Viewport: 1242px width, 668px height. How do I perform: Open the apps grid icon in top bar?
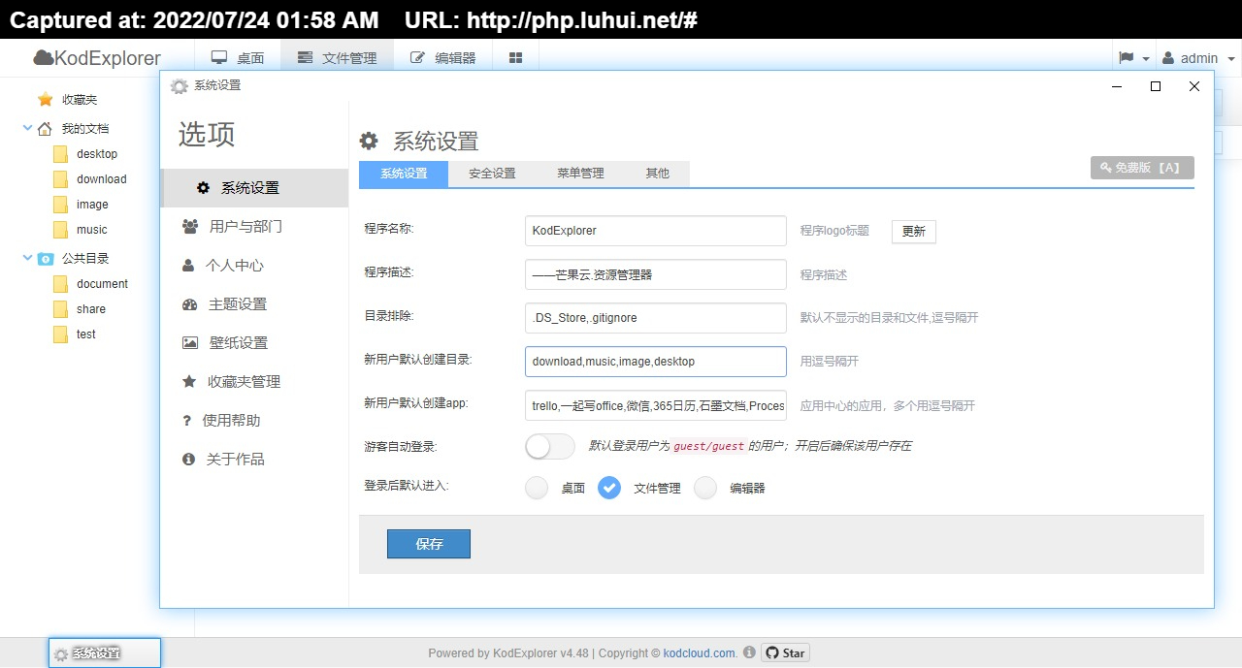(515, 58)
